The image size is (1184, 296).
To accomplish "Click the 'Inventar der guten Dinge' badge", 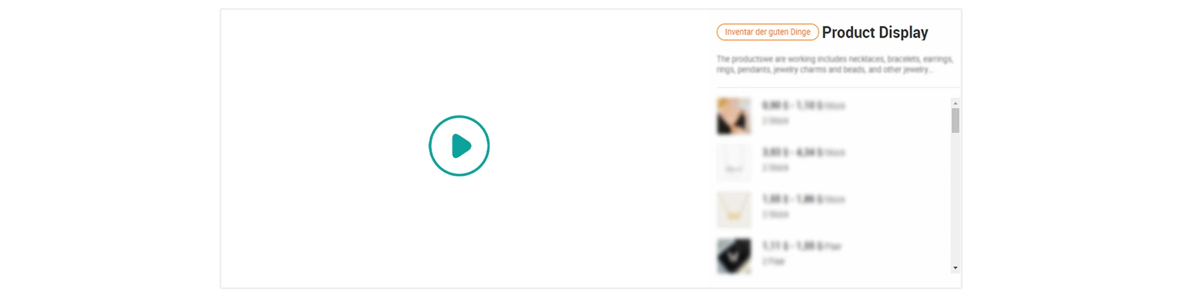I will [x=768, y=32].
